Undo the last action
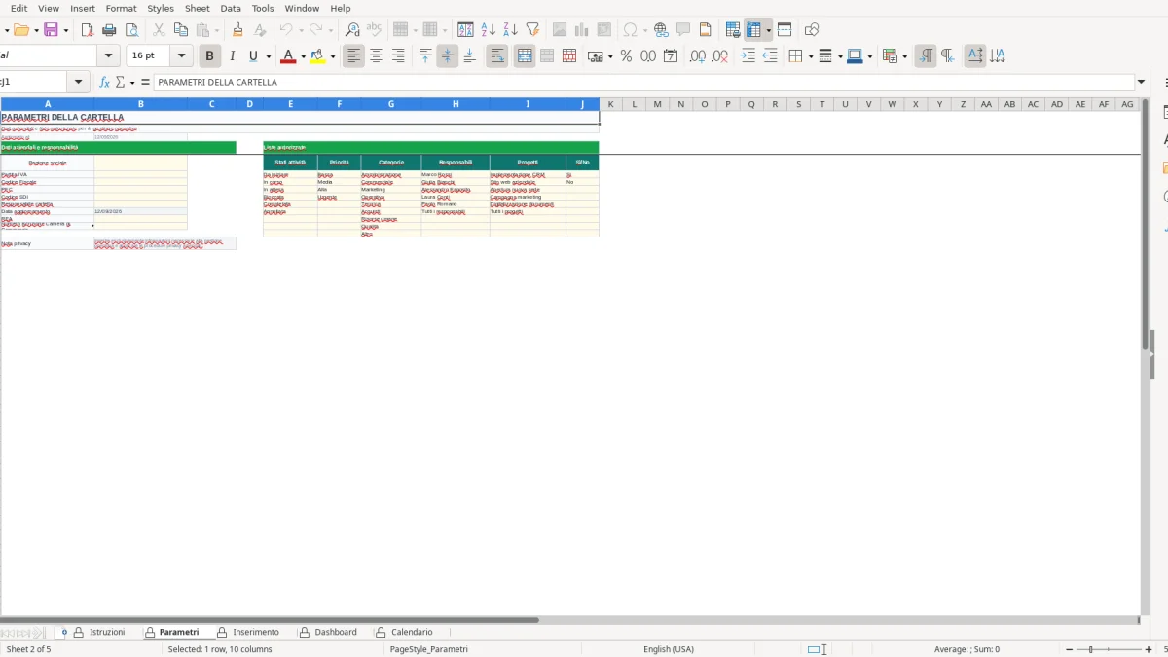1168x657 pixels. pos(285,30)
